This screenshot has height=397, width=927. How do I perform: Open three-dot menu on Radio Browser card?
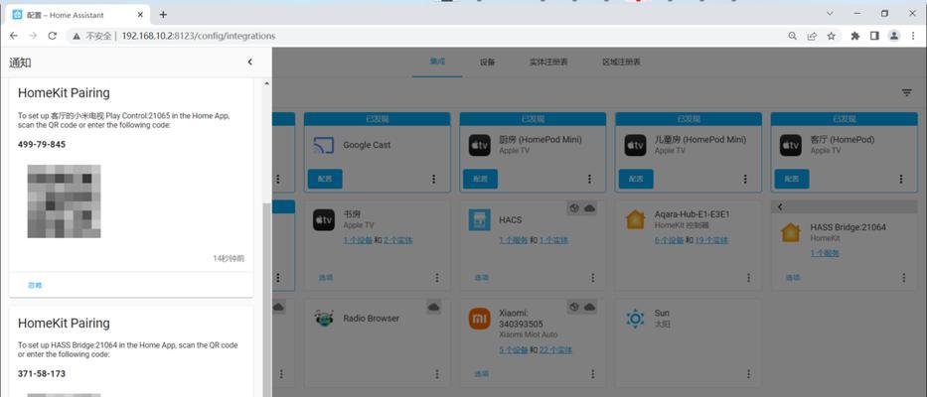pos(437,374)
